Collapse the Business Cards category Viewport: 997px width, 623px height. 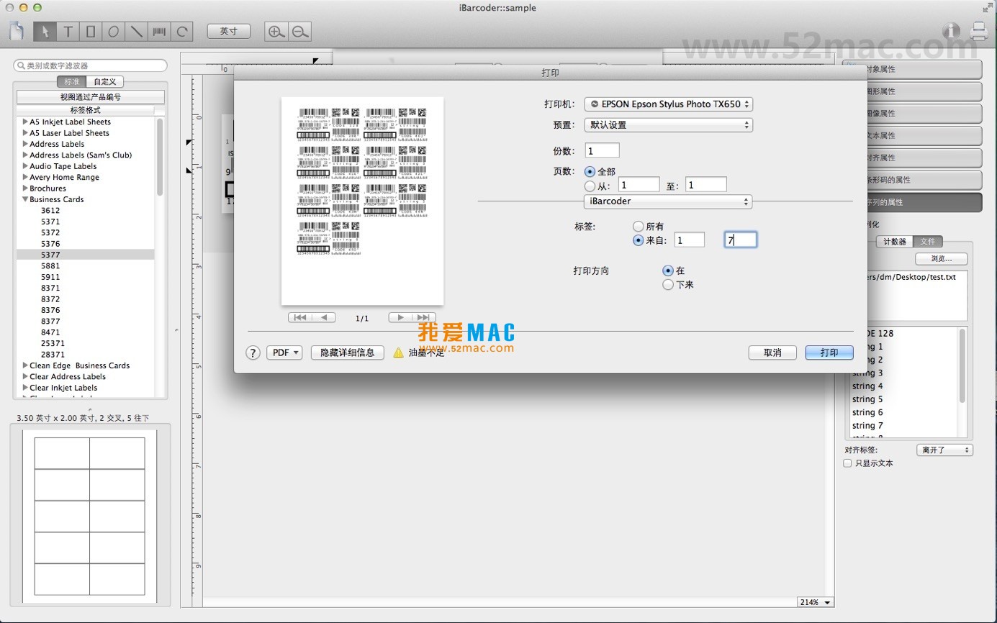(25, 199)
